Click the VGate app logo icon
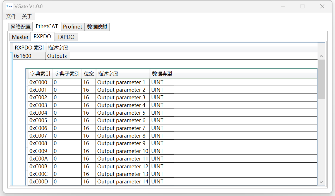This screenshot has width=335, height=196. 9,6
